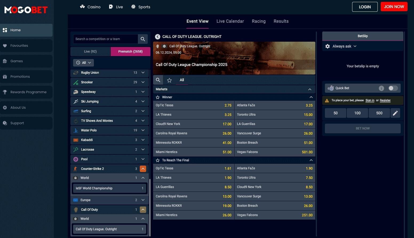
Task: Select the 50 stake preset
Action: click(336, 113)
